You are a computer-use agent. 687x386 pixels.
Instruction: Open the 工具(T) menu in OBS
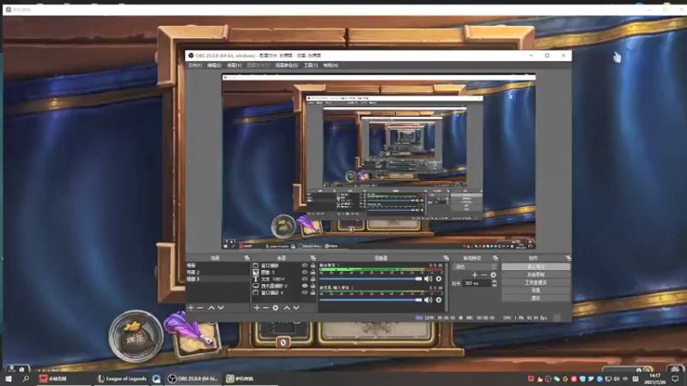tap(311, 65)
